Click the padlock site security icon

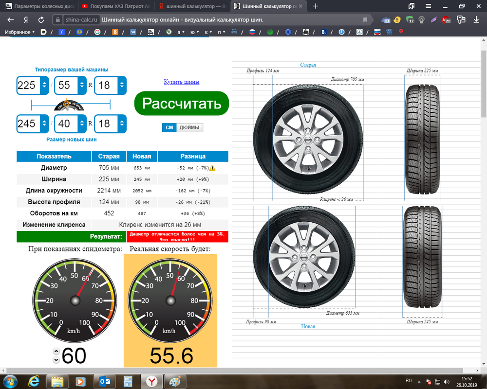[57, 20]
